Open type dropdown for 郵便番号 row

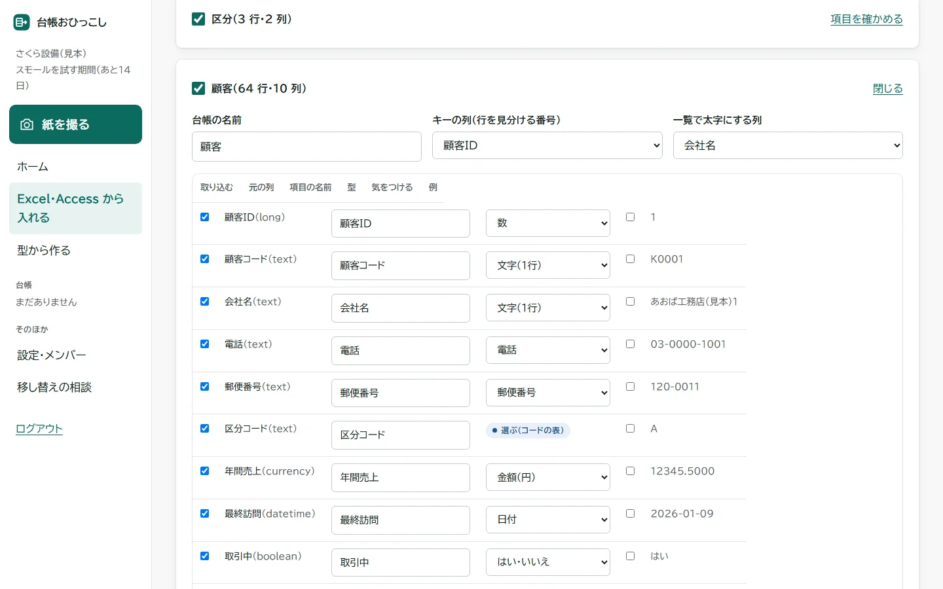point(548,393)
